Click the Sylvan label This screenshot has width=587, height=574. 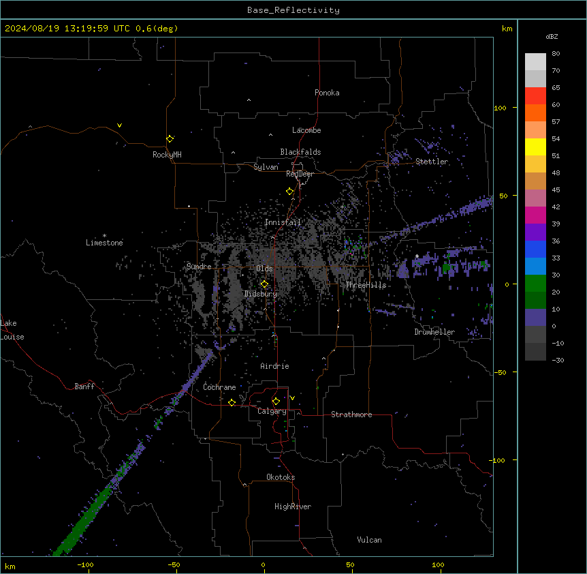pos(266,167)
